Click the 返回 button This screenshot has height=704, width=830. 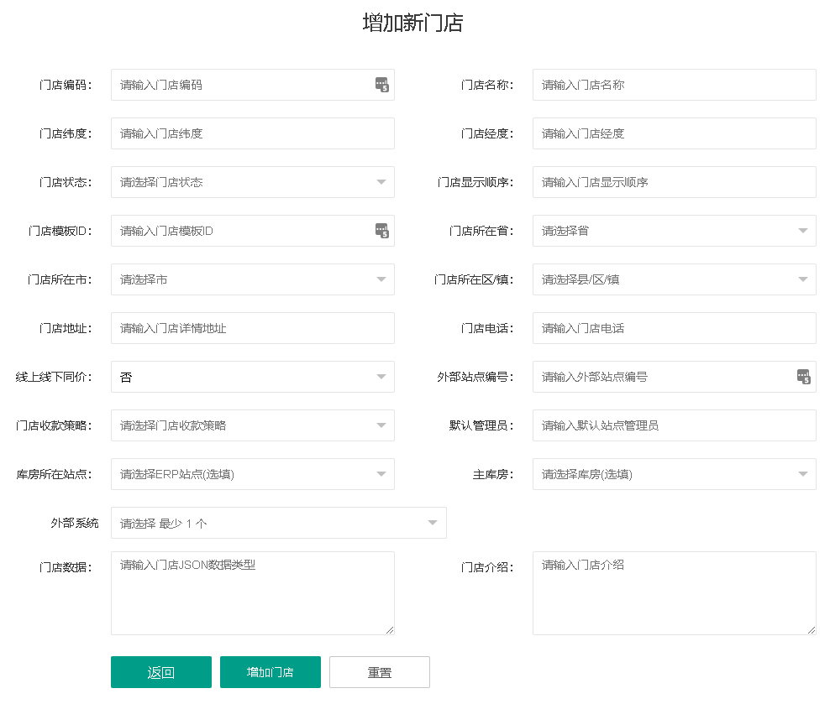[x=161, y=672]
